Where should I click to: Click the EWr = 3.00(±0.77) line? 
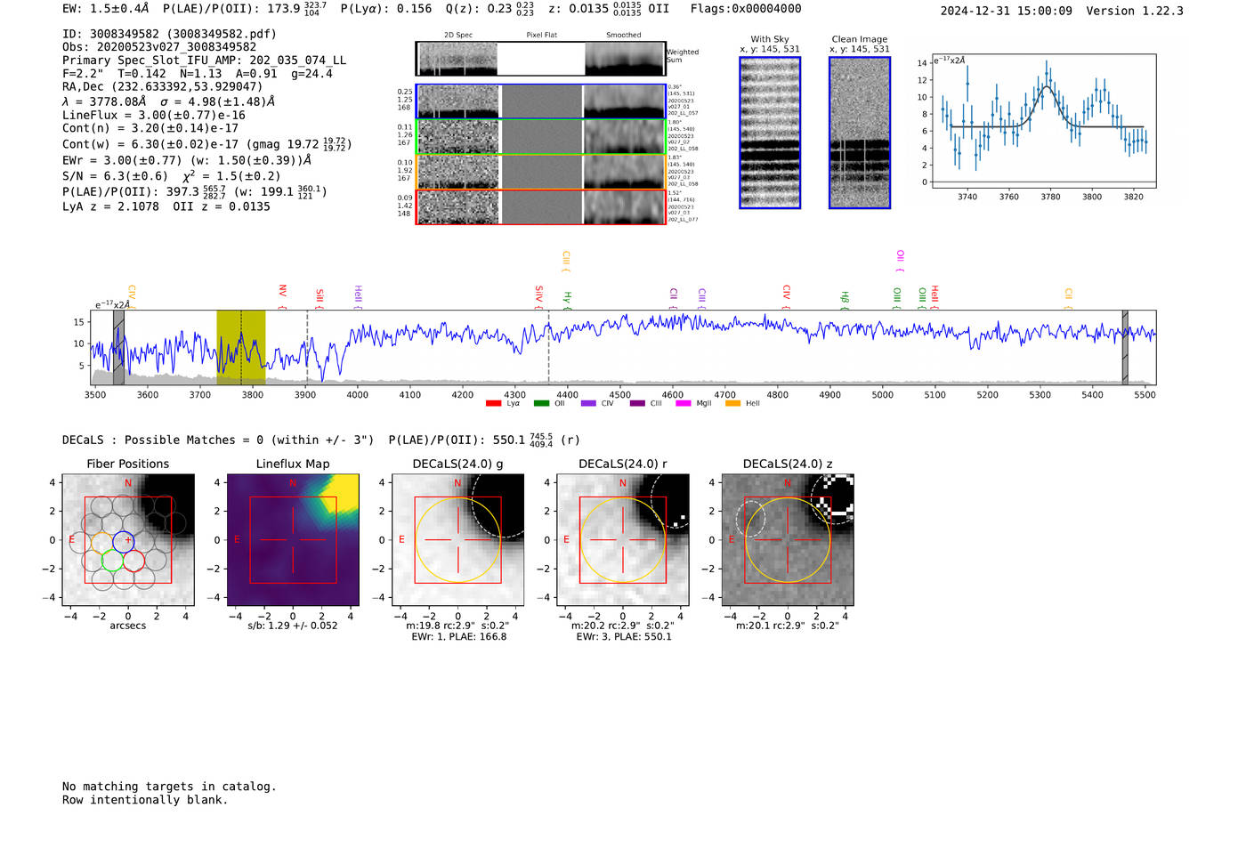[187, 160]
